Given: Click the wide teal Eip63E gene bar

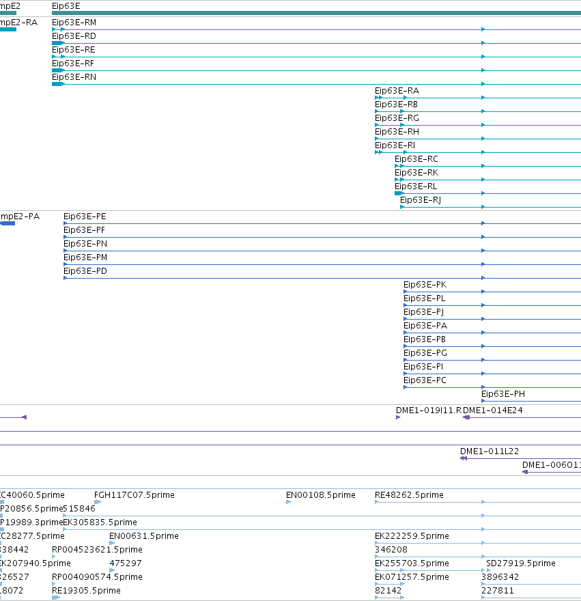Looking at the screenshot, I should tap(316, 13).
